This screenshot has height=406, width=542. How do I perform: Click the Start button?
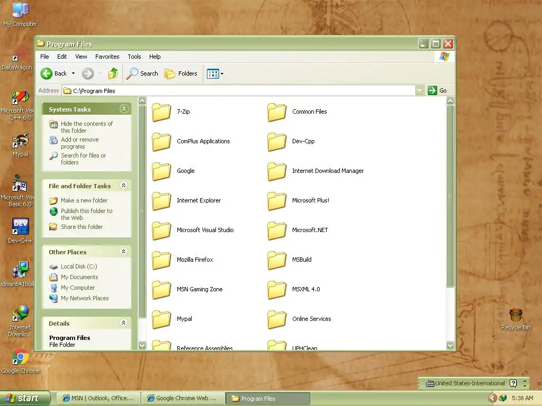(x=25, y=399)
